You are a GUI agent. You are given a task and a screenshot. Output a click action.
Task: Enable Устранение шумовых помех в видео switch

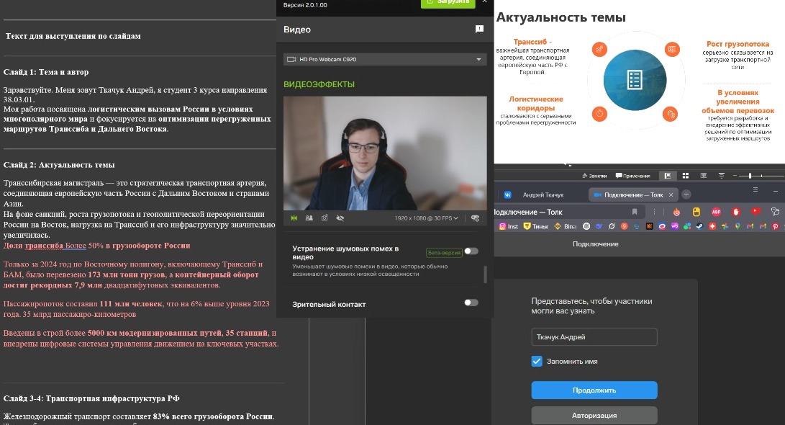[x=471, y=251]
